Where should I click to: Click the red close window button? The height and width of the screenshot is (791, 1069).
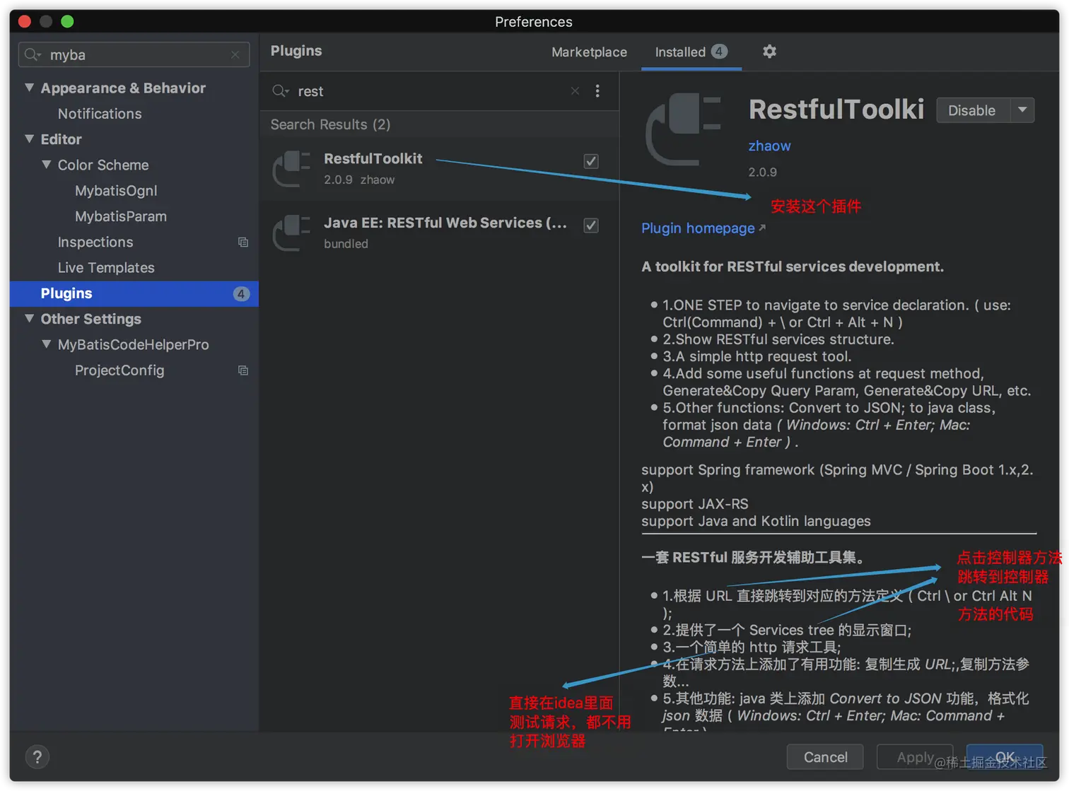tap(25, 21)
